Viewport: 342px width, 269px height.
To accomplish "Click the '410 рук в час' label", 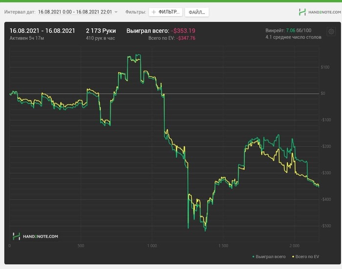I will [x=100, y=38].
